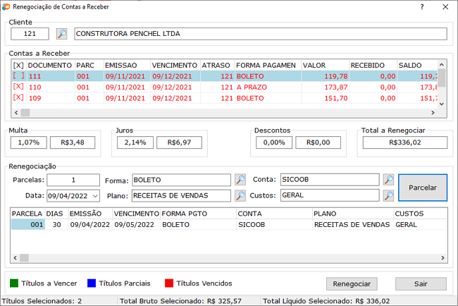Click the Juros value field R$6,97
The image size is (458, 306).
(x=179, y=142)
